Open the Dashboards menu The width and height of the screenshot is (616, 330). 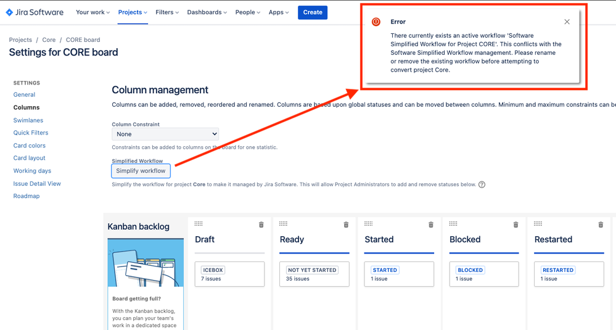pyautogui.click(x=207, y=12)
